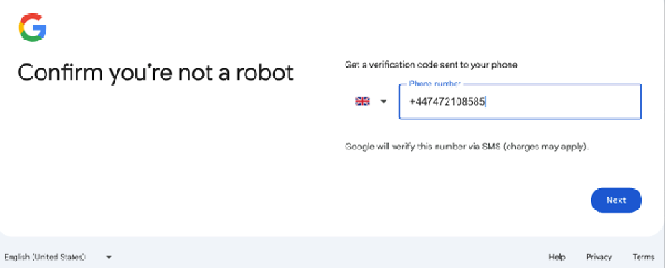This screenshot has height=268, width=665.
Task: Place cursor in the entered number +447472108585
Action: tap(447, 102)
